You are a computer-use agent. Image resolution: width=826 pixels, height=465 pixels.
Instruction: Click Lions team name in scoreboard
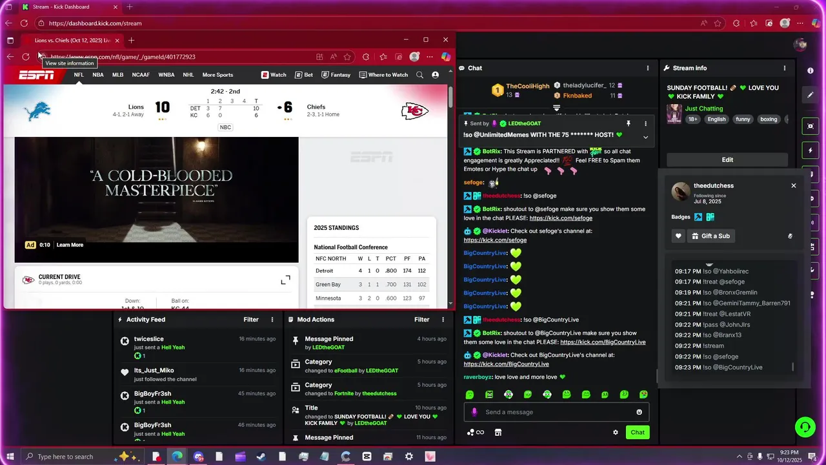(136, 107)
